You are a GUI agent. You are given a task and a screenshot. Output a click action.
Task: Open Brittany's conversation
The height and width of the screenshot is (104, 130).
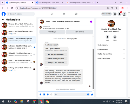18,69
